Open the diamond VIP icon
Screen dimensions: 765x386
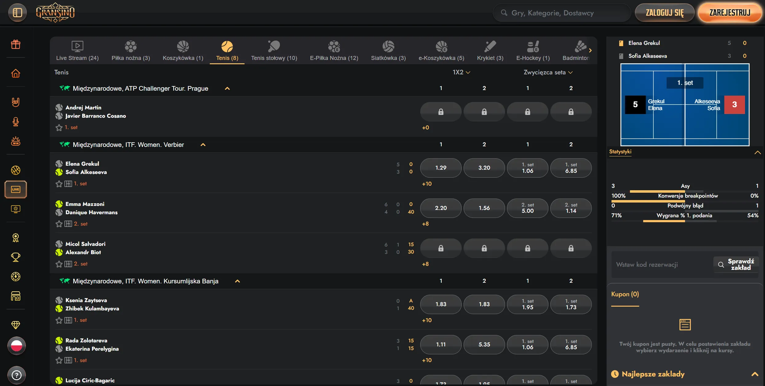(x=16, y=325)
